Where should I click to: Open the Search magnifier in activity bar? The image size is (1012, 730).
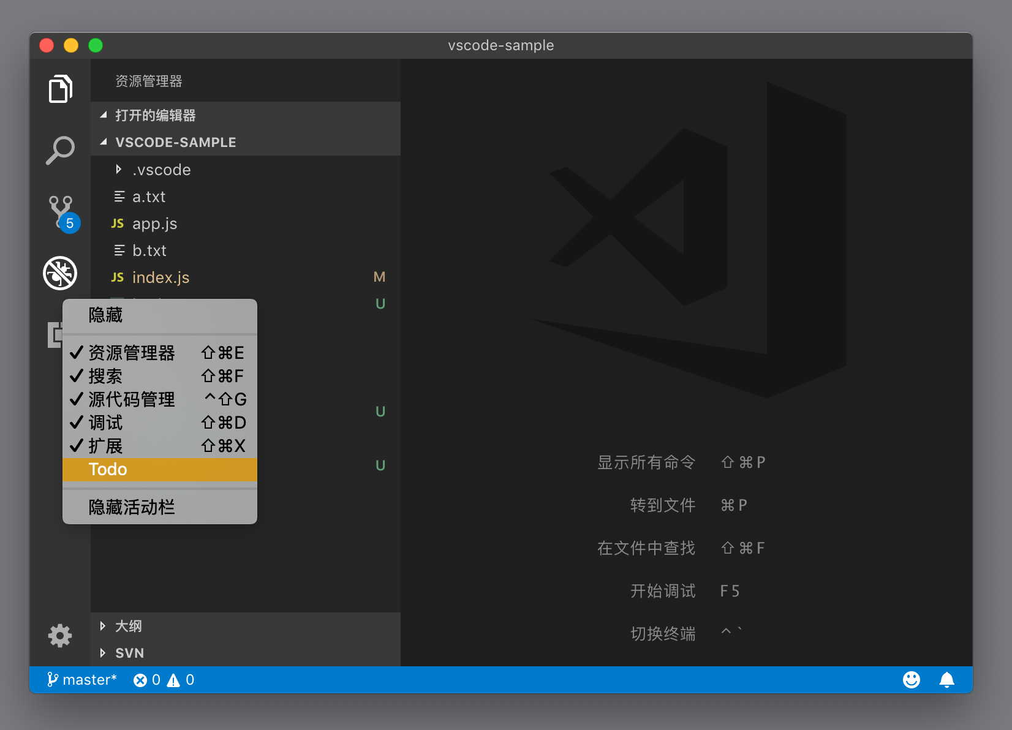60,150
